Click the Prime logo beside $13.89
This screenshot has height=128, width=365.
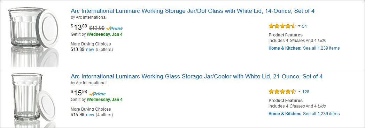114,28
